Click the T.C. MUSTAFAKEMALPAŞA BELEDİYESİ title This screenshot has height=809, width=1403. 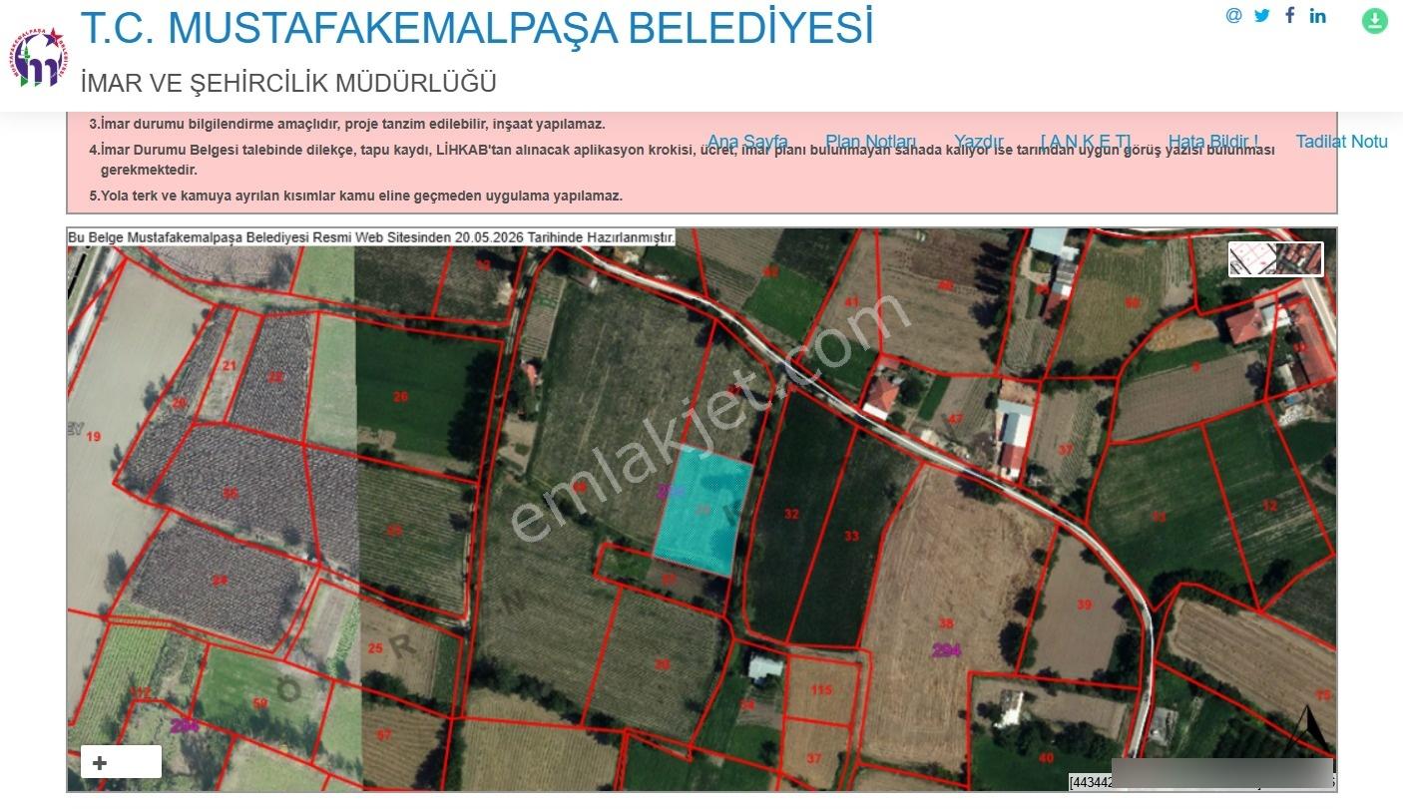[477, 28]
